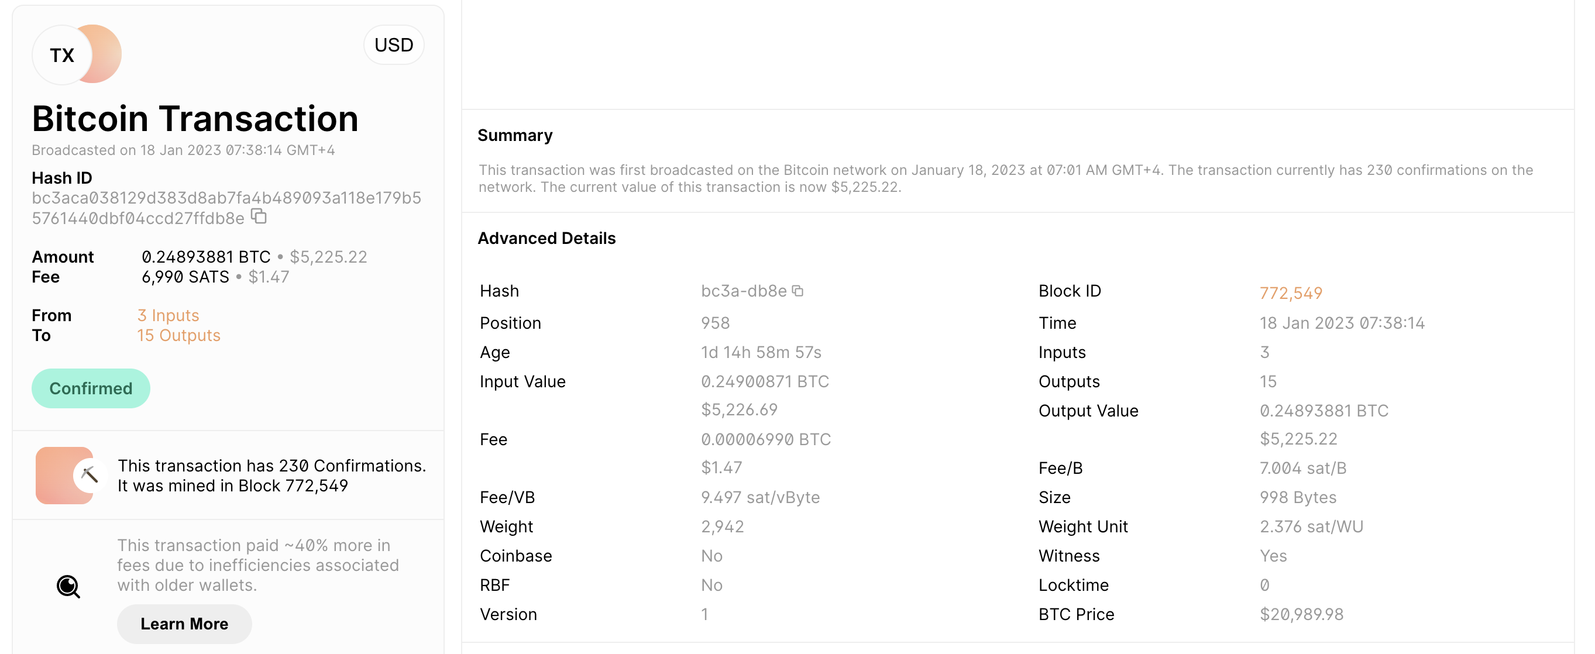Click the Advanced Details heading

point(546,239)
